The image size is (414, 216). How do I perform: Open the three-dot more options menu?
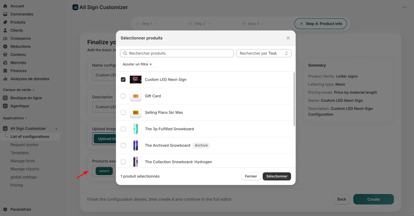point(405,7)
